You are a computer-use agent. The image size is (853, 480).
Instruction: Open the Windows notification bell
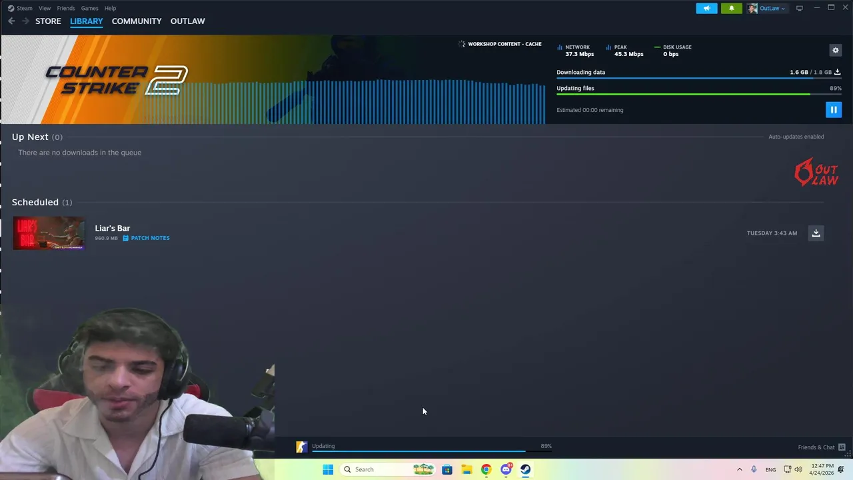(x=841, y=469)
